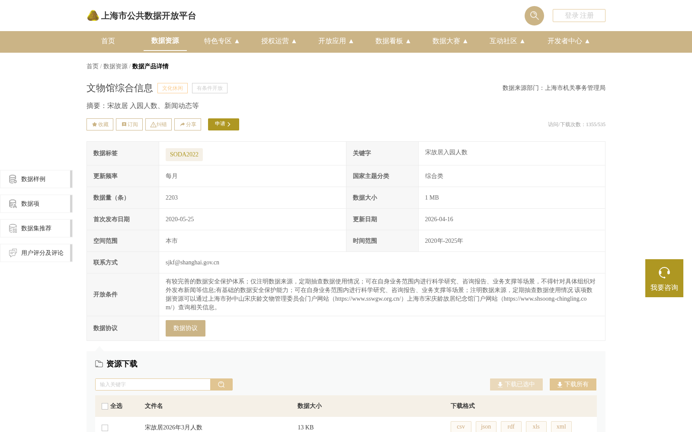Expand the 互动社区 menu arrow

(522, 41)
